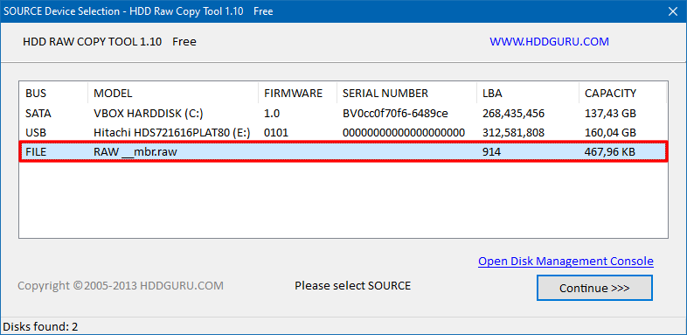
Task: Close the SOURCE Device Selection window
Action: click(x=672, y=11)
